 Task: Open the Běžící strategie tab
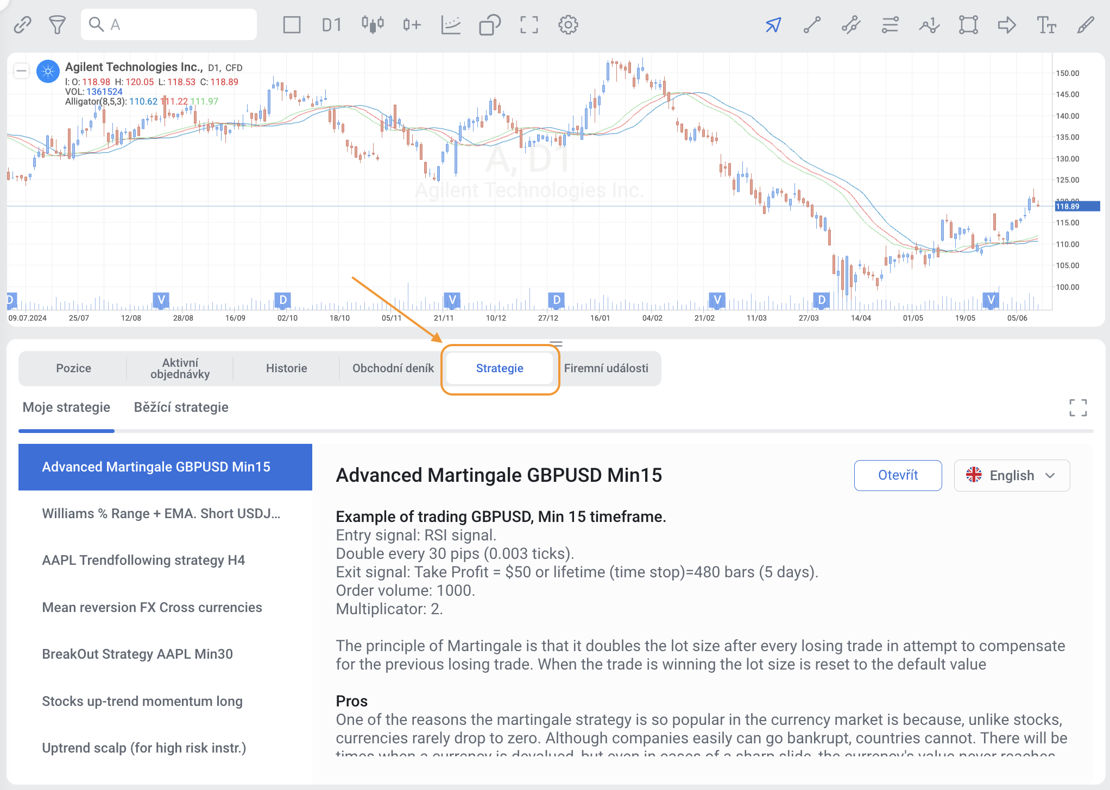tap(181, 407)
